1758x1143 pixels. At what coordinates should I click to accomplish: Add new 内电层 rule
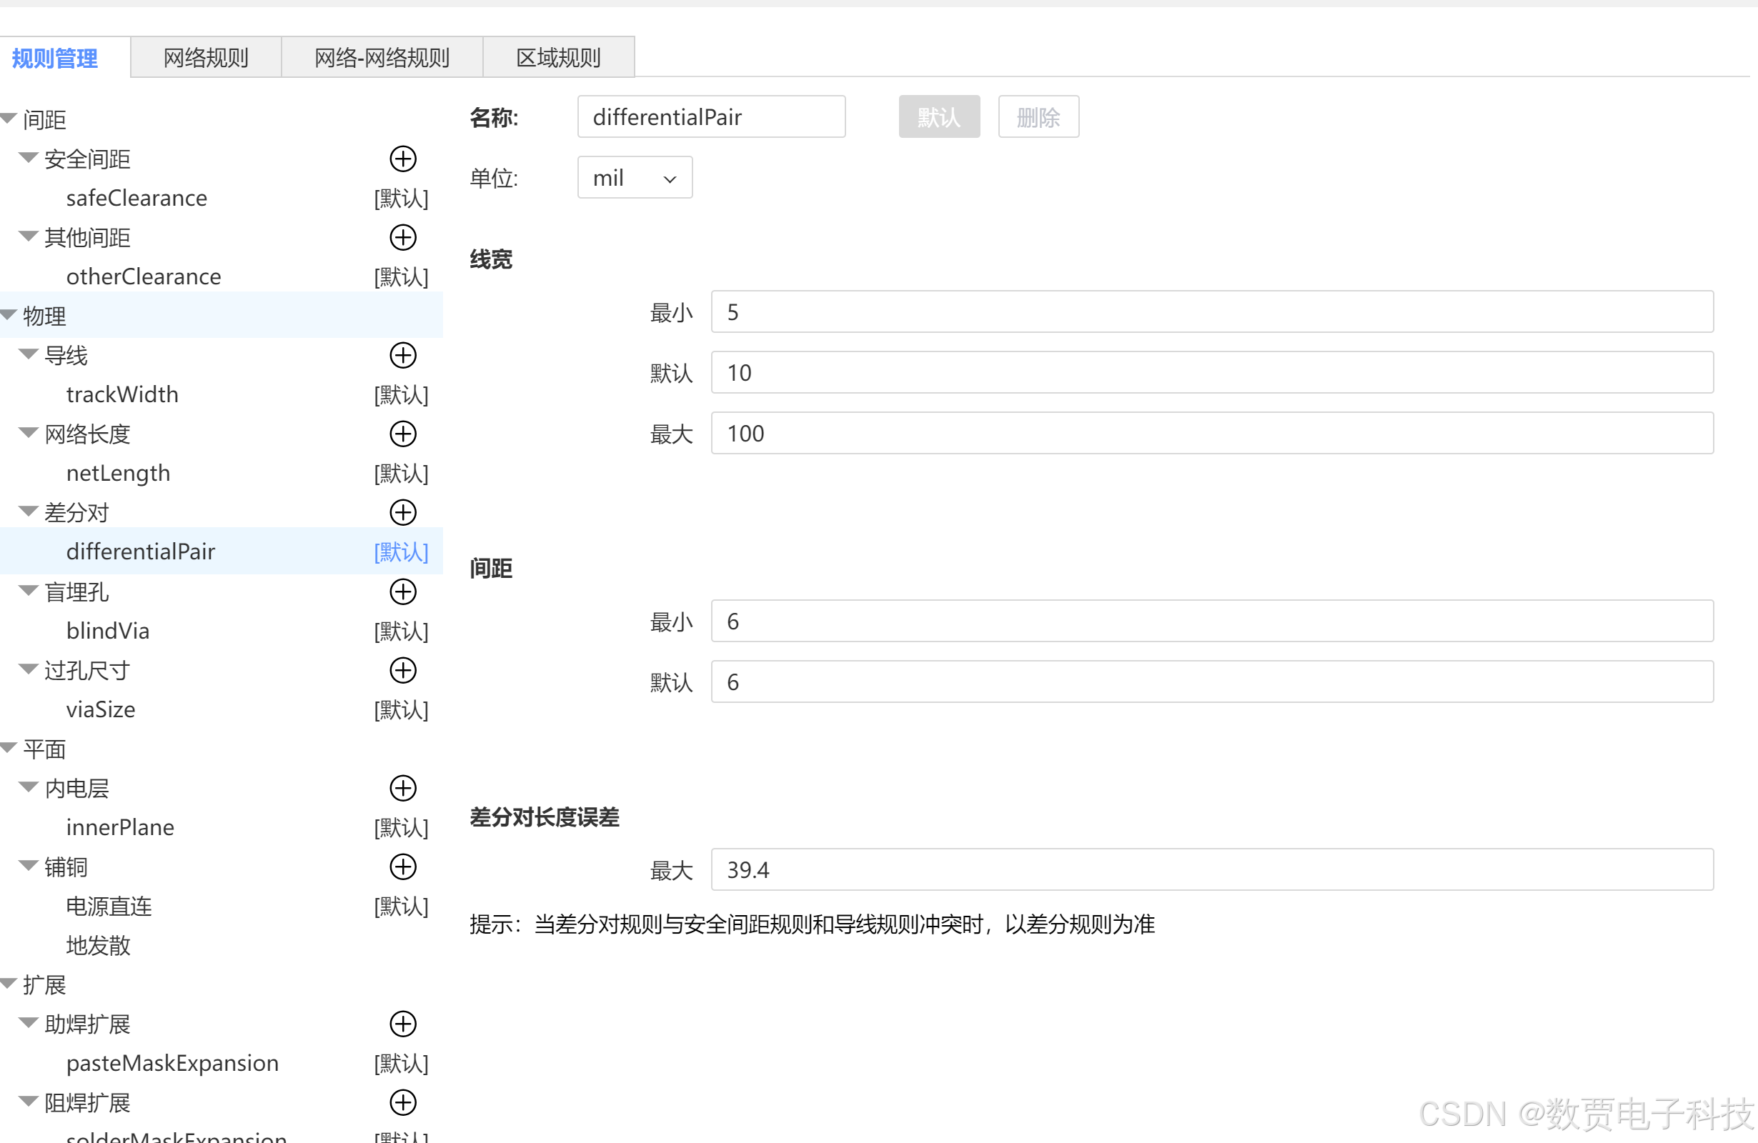coord(402,788)
